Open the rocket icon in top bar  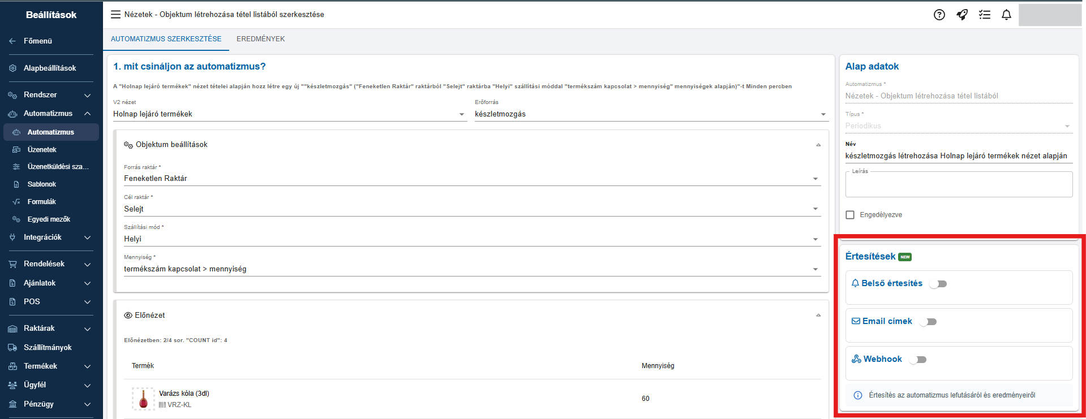click(x=962, y=15)
